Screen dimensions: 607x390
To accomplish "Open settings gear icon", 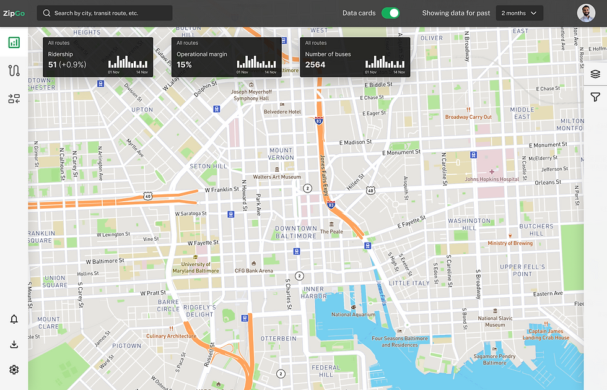I will coord(14,370).
